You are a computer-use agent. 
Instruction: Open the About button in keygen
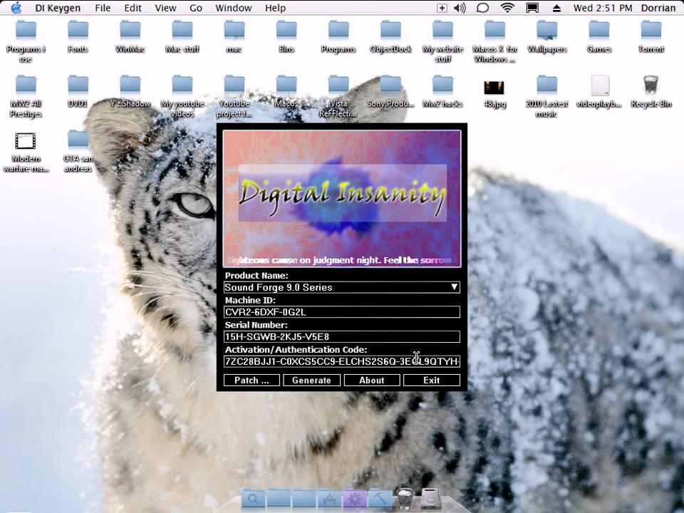pyautogui.click(x=372, y=380)
